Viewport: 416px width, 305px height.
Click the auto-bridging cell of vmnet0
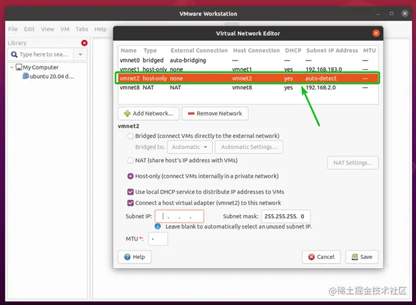pyautogui.click(x=188, y=61)
